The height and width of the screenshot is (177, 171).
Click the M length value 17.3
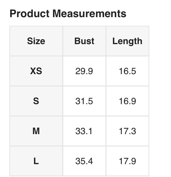tap(127, 131)
